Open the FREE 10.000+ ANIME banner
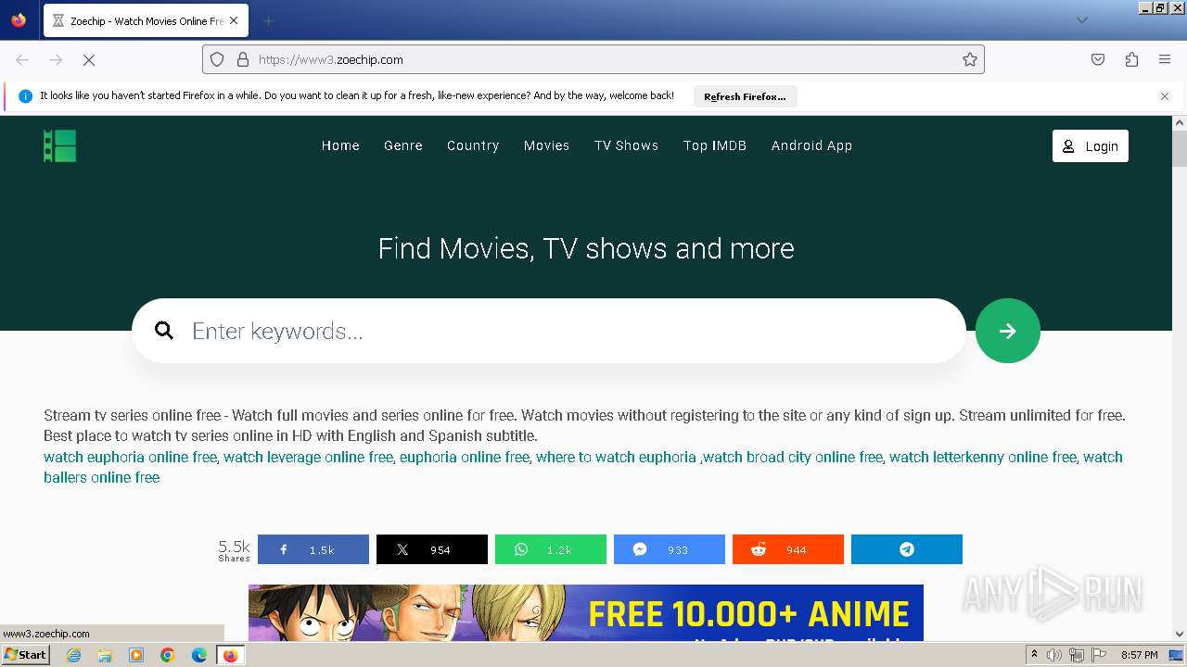The image size is (1187, 667). click(x=586, y=612)
